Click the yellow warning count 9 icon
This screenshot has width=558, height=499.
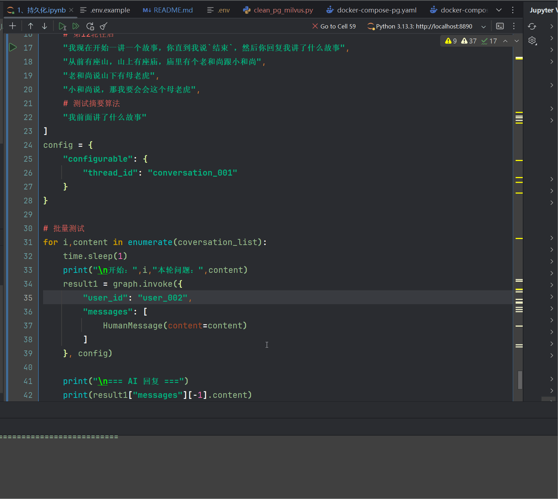[451, 41]
